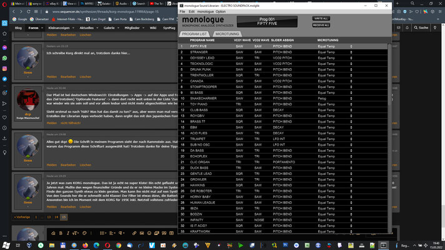Open text color palette in forum editor
Image resolution: width=445 pixels, height=250 pixels.
coord(84,233)
